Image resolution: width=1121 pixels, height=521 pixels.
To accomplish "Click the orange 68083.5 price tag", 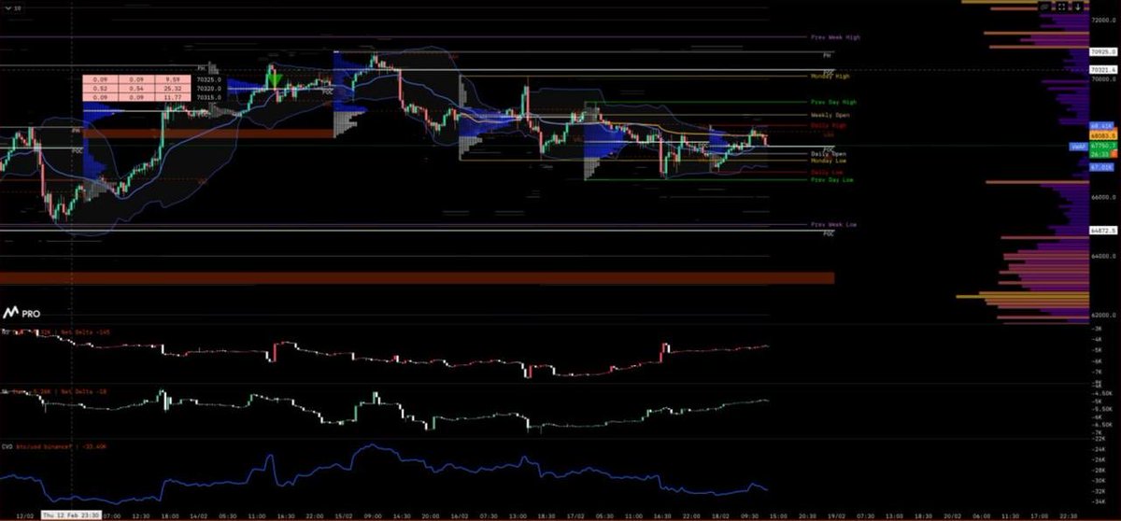I will [1104, 135].
